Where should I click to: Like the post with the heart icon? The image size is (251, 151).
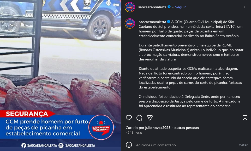coord(129,118)
